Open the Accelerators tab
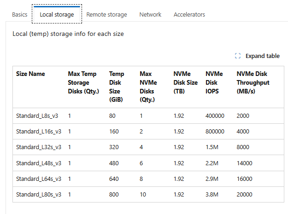Image resolution: width=288 pixels, height=214 pixels. click(189, 14)
